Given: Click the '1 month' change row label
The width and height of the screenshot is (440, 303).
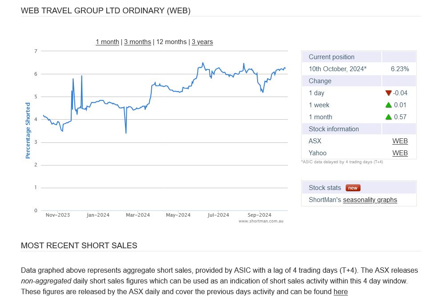Looking at the screenshot, I should click(320, 117).
